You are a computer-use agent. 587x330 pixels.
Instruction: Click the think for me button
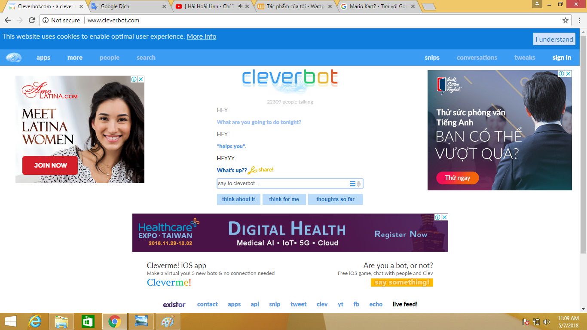[284, 199]
